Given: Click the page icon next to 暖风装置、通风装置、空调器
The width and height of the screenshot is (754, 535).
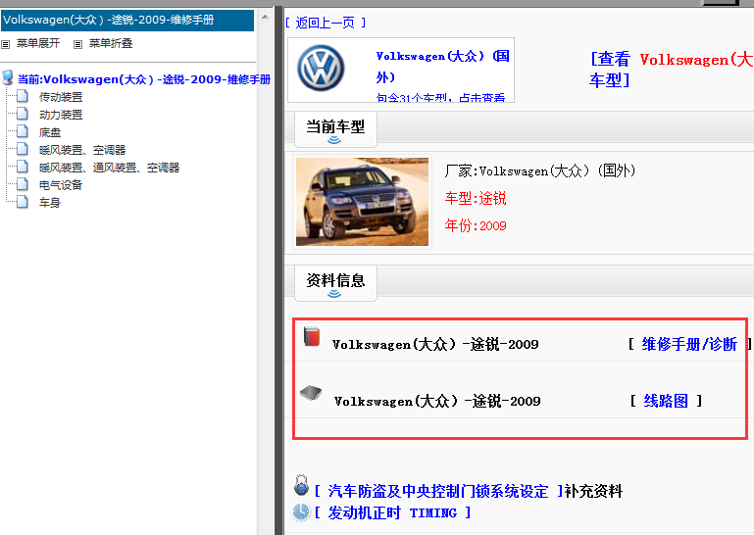Looking at the screenshot, I should pos(23,167).
